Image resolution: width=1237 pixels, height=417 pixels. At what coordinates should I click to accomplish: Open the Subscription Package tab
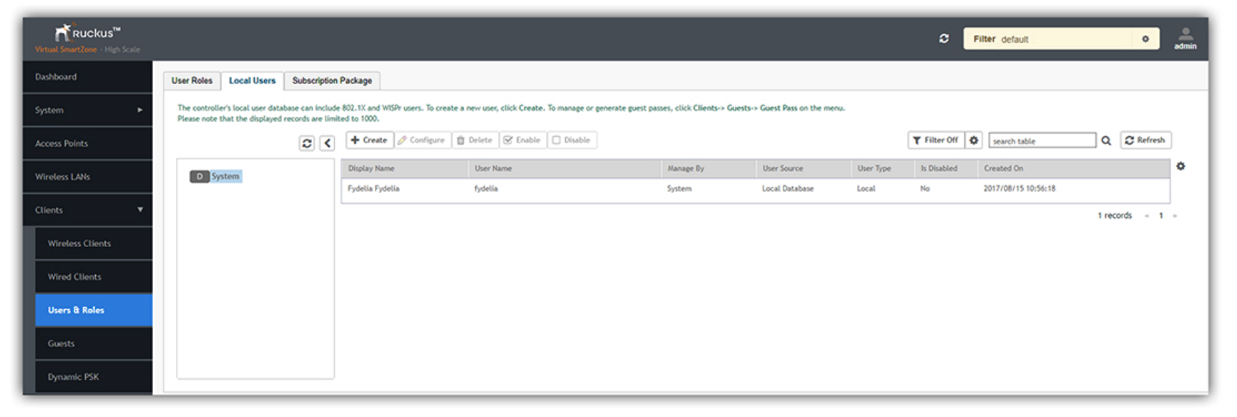pyautogui.click(x=332, y=81)
